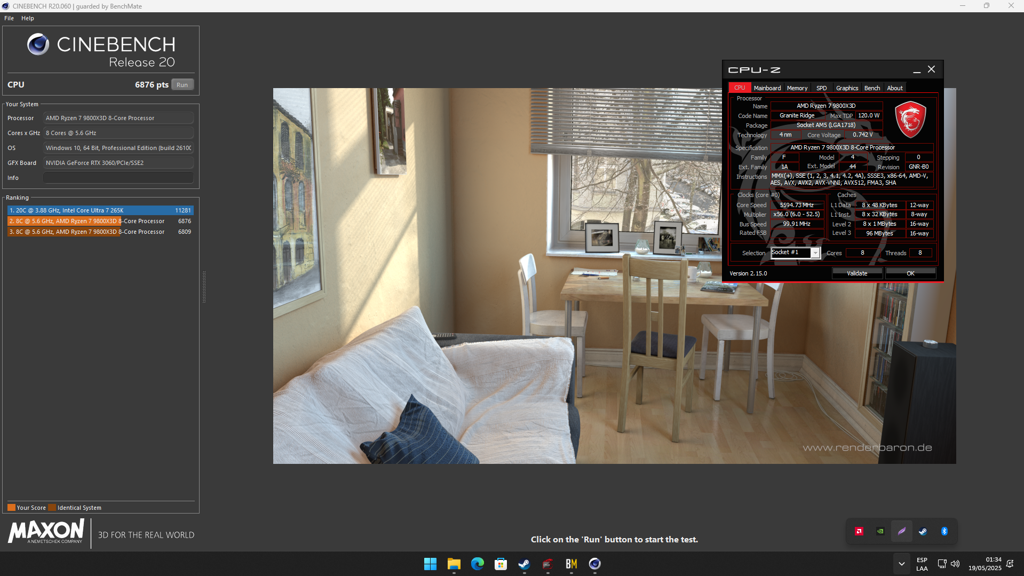This screenshot has height=576, width=1024.
Task: Open the SPD tab in CPU-Z
Action: click(x=821, y=88)
